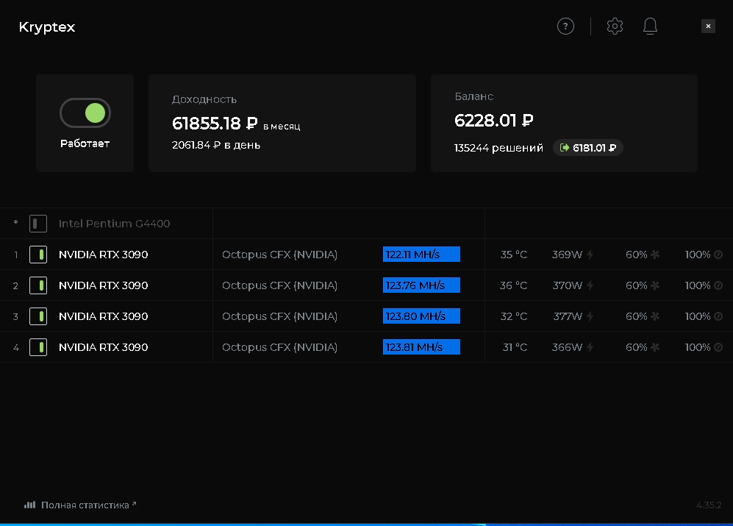Click the 123.80 MH/s hashrate bar

[421, 316]
